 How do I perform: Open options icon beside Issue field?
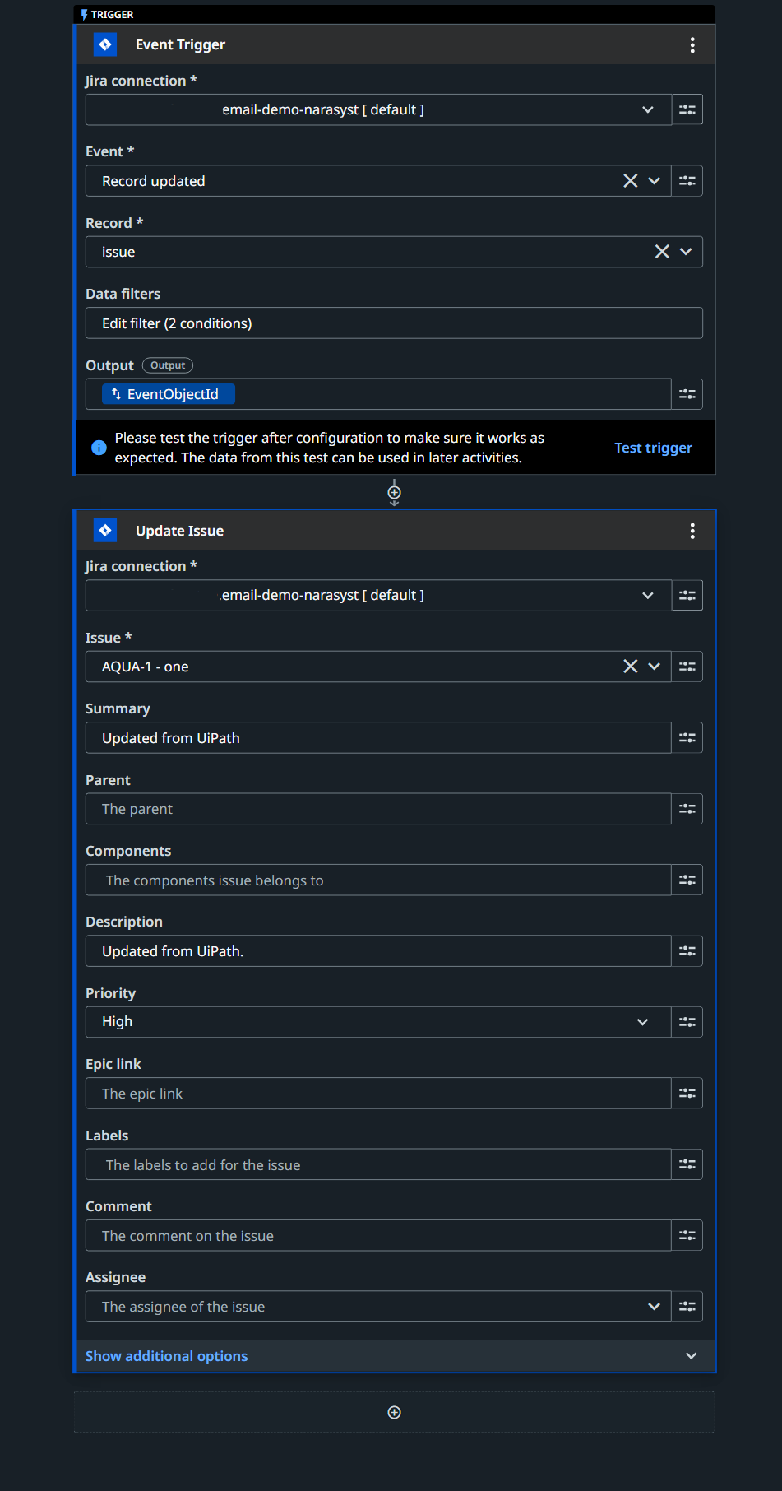point(687,667)
